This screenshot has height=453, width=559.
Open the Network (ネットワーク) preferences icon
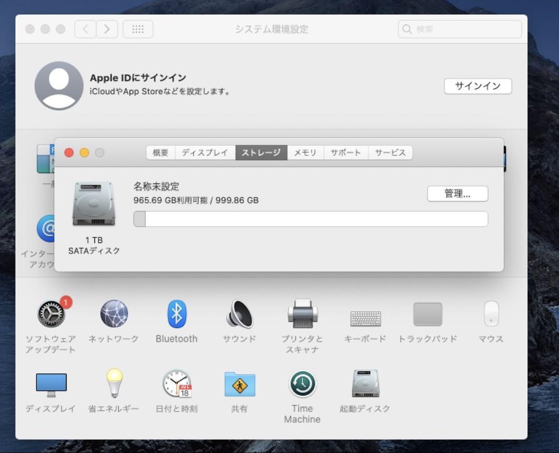click(x=114, y=314)
